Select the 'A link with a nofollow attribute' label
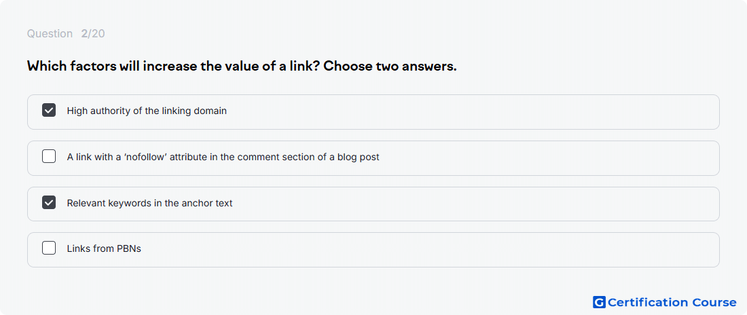 (x=223, y=157)
